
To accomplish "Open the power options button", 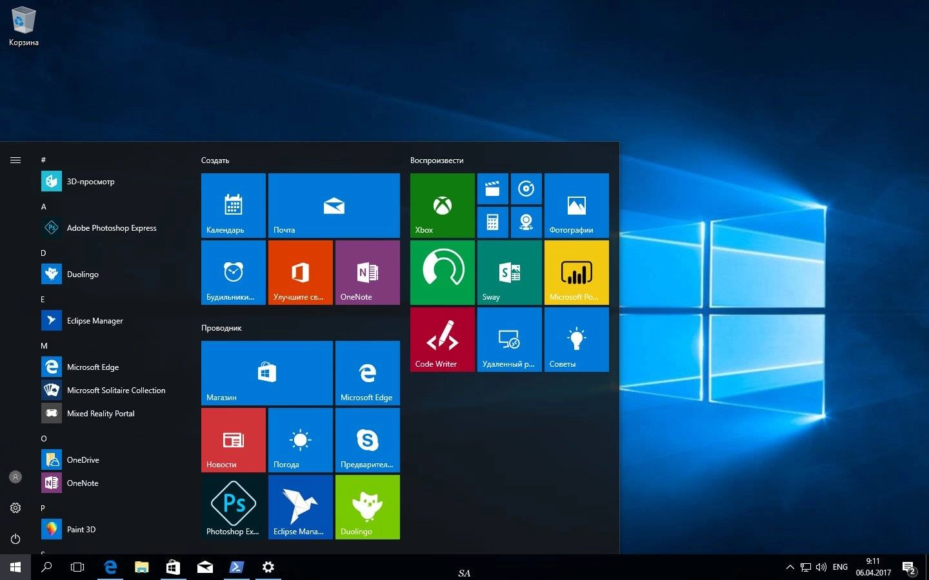I will tap(15, 539).
